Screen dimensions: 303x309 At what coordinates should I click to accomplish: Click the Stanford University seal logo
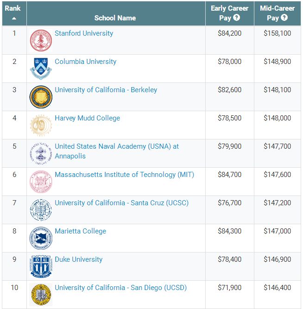coord(41,40)
